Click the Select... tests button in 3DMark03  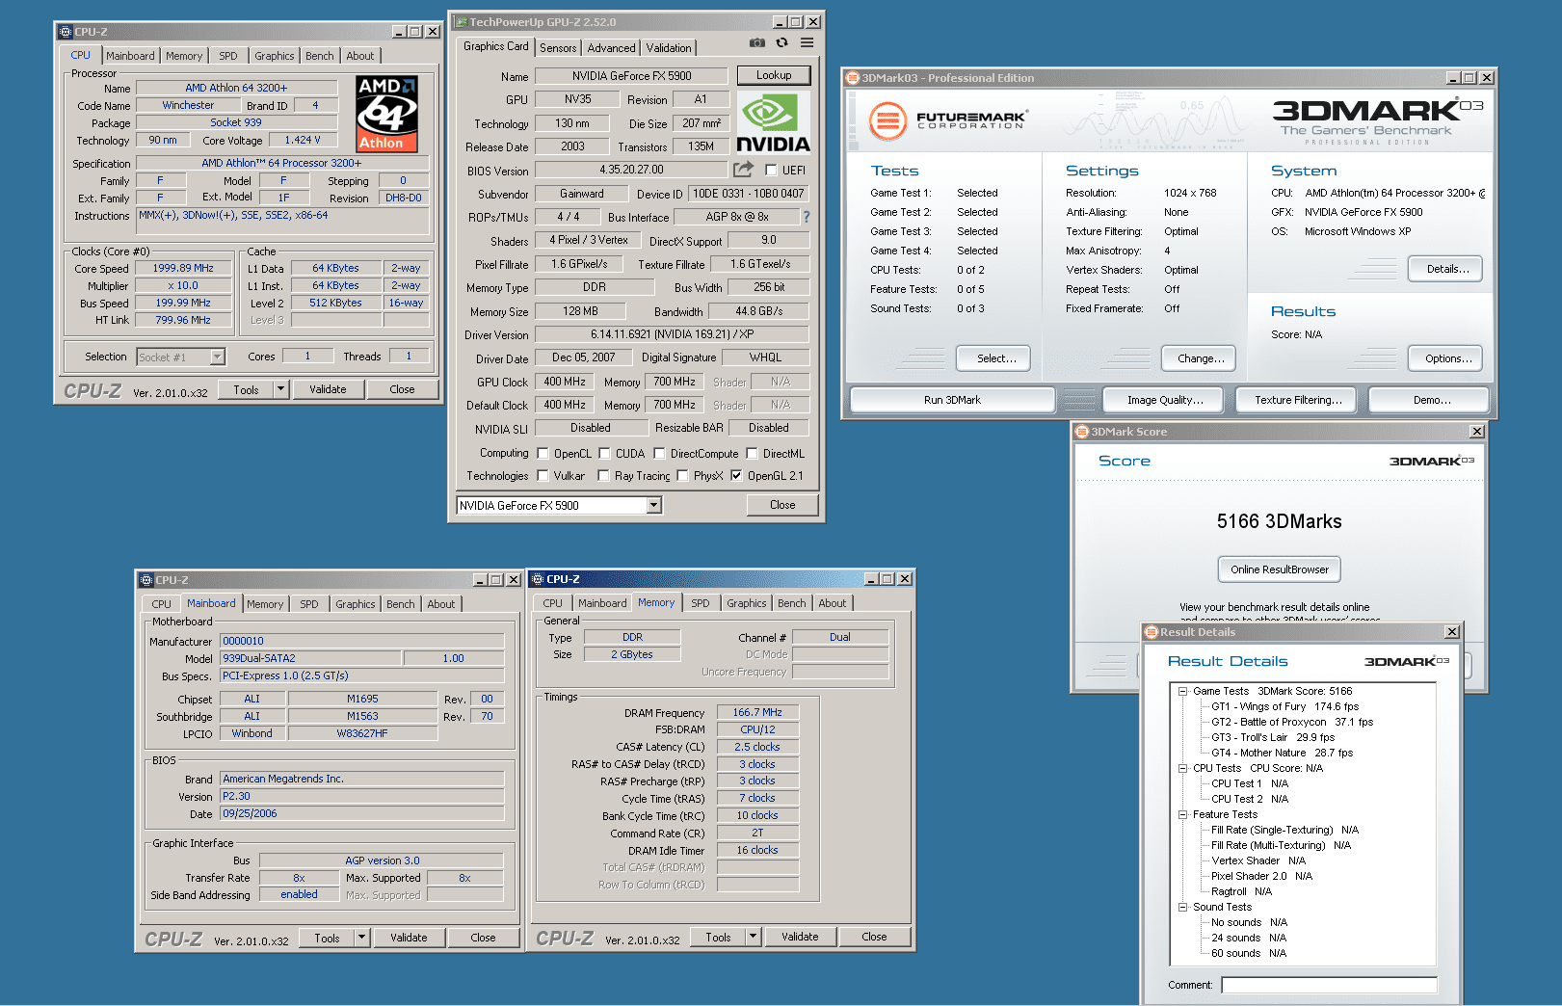point(993,358)
